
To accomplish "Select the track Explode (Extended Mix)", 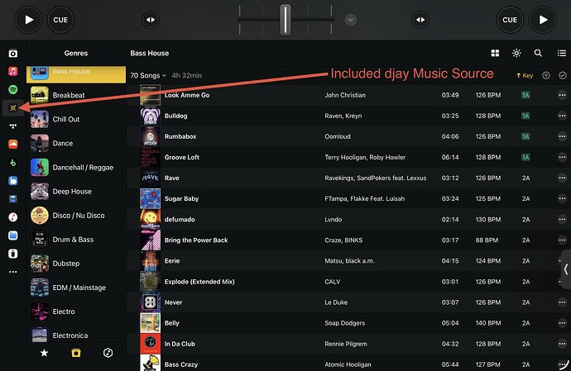I will click(348, 282).
